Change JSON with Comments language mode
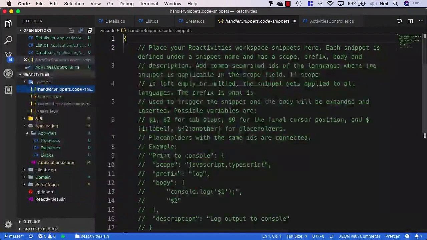The width and height of the screenshot is (427, 240). 360,236
